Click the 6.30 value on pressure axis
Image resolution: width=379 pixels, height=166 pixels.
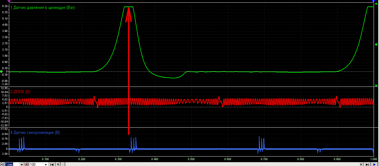[4, 6]
